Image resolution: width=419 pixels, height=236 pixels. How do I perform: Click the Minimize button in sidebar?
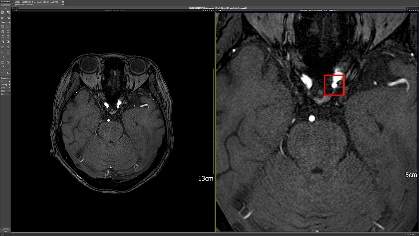pyautogui.click(x=5, y=229)
